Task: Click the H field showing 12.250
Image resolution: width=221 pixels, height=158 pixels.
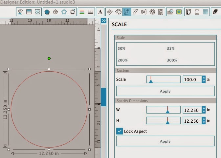Action: click(x=192, y=121)
